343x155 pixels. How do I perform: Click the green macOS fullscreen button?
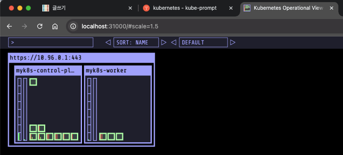point(28,8)
